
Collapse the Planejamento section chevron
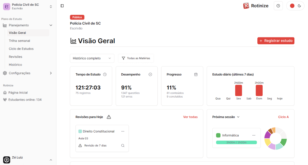point(51,25)
